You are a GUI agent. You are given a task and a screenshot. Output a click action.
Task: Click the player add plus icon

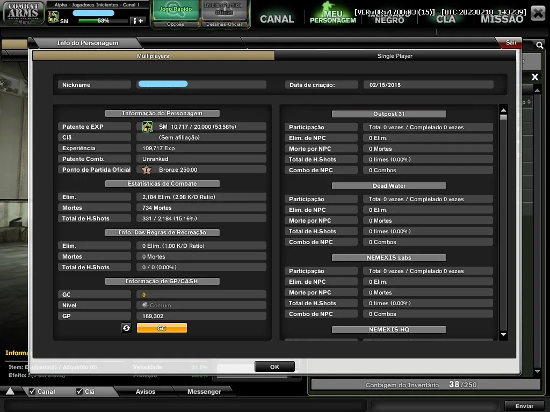point(138,21)
